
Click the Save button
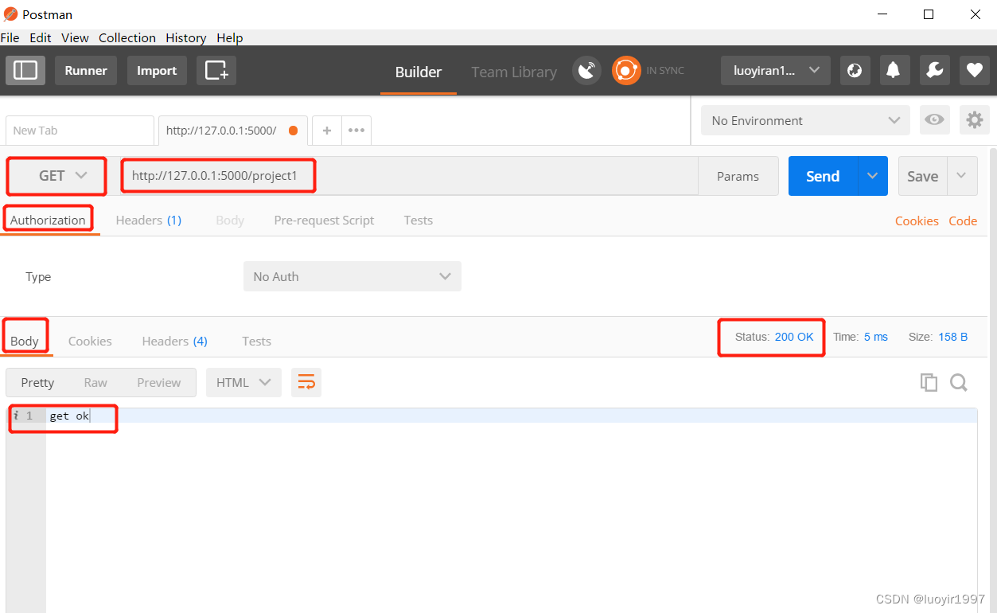pos(923,176)
